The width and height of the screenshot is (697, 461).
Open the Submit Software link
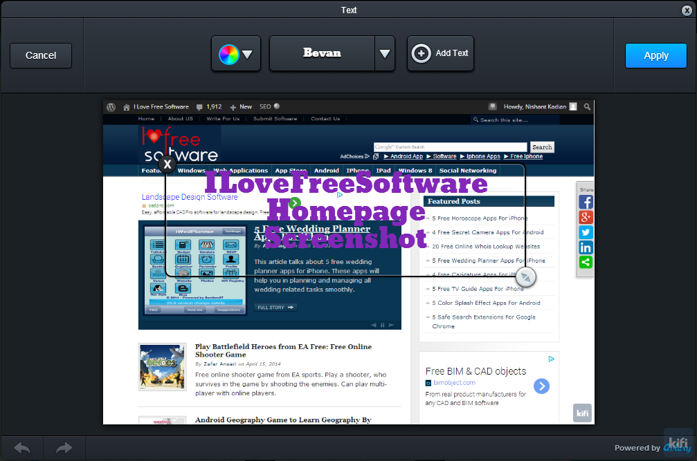(275, 118)
